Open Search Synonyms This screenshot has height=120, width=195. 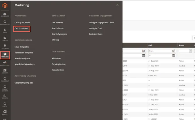(x=59, y=34)
